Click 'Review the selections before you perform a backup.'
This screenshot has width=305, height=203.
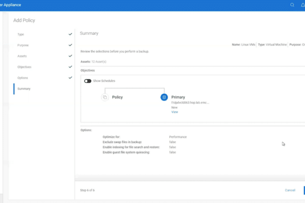(115, 52)
